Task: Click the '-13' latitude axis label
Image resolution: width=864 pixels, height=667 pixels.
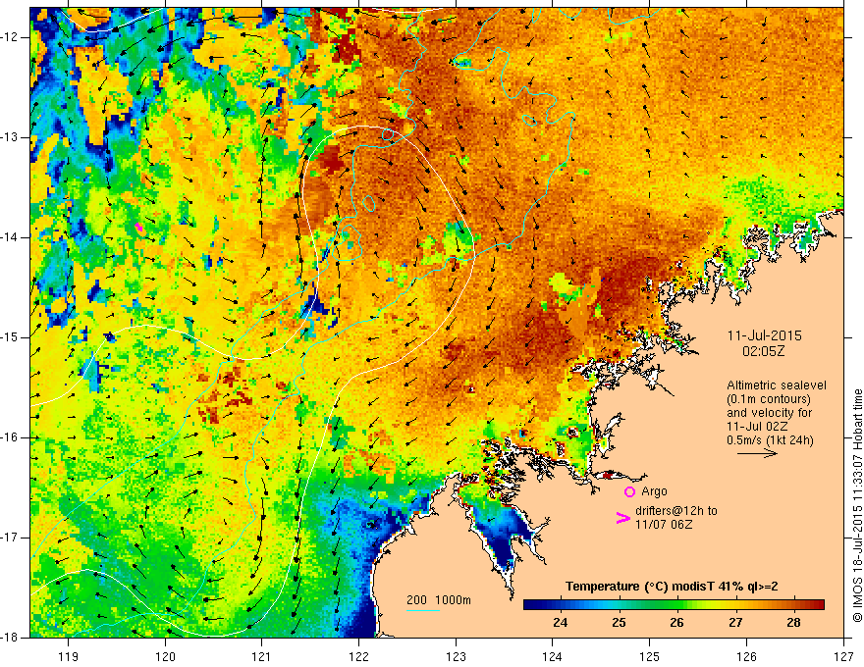Action: pyautogui.click(x=11, y=137)
